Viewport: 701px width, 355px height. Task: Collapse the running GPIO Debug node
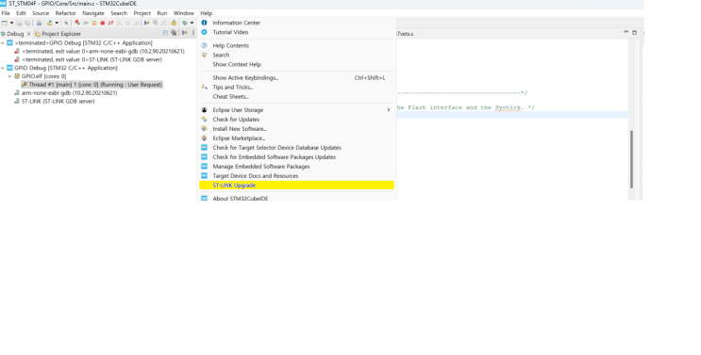point(3,68)
